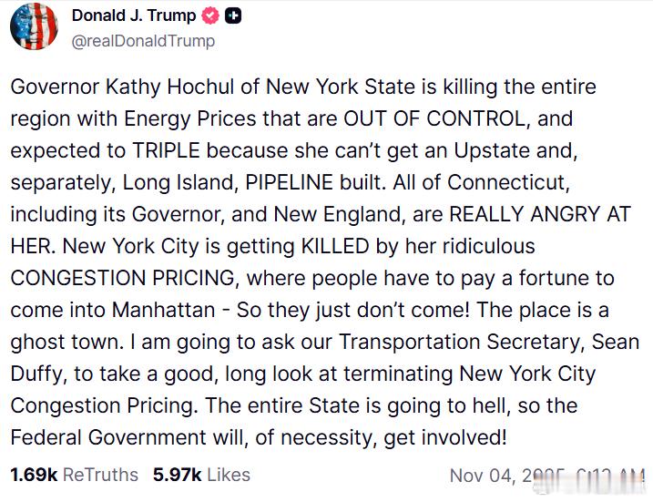653x502 pixels.
Task: Click the 1.69k ReTruths number
Action: (x=34, y=475)
